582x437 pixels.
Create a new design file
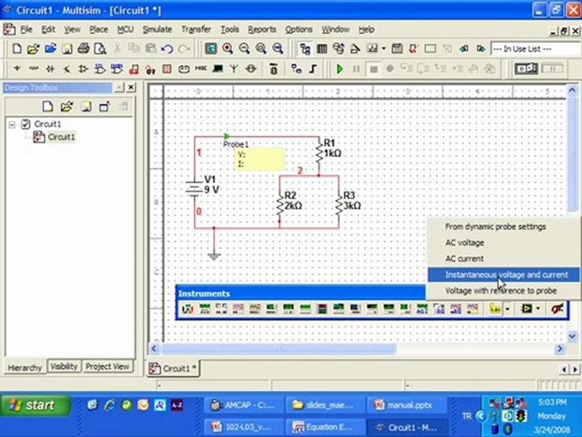(x=17, y=49)
